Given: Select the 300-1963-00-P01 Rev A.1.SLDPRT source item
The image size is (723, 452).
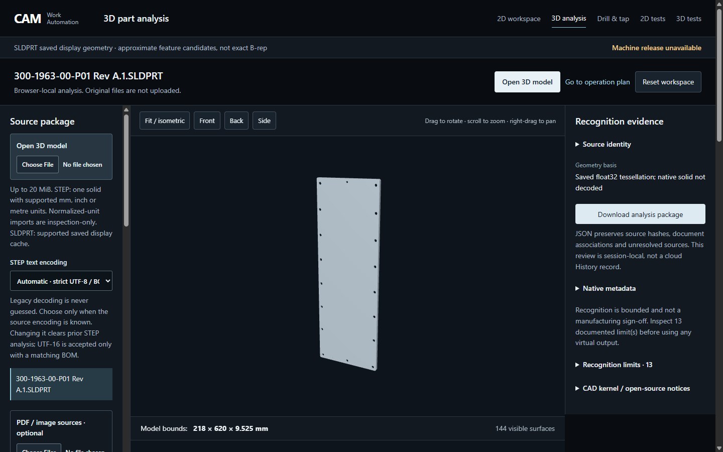Looking at the screenshot, I should (61, 384).
